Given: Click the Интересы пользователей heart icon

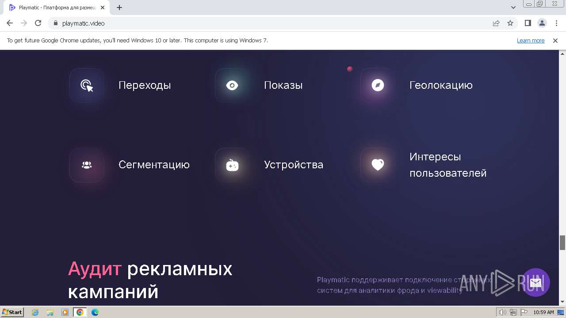Looking at the screenshot, I should 378,165.
